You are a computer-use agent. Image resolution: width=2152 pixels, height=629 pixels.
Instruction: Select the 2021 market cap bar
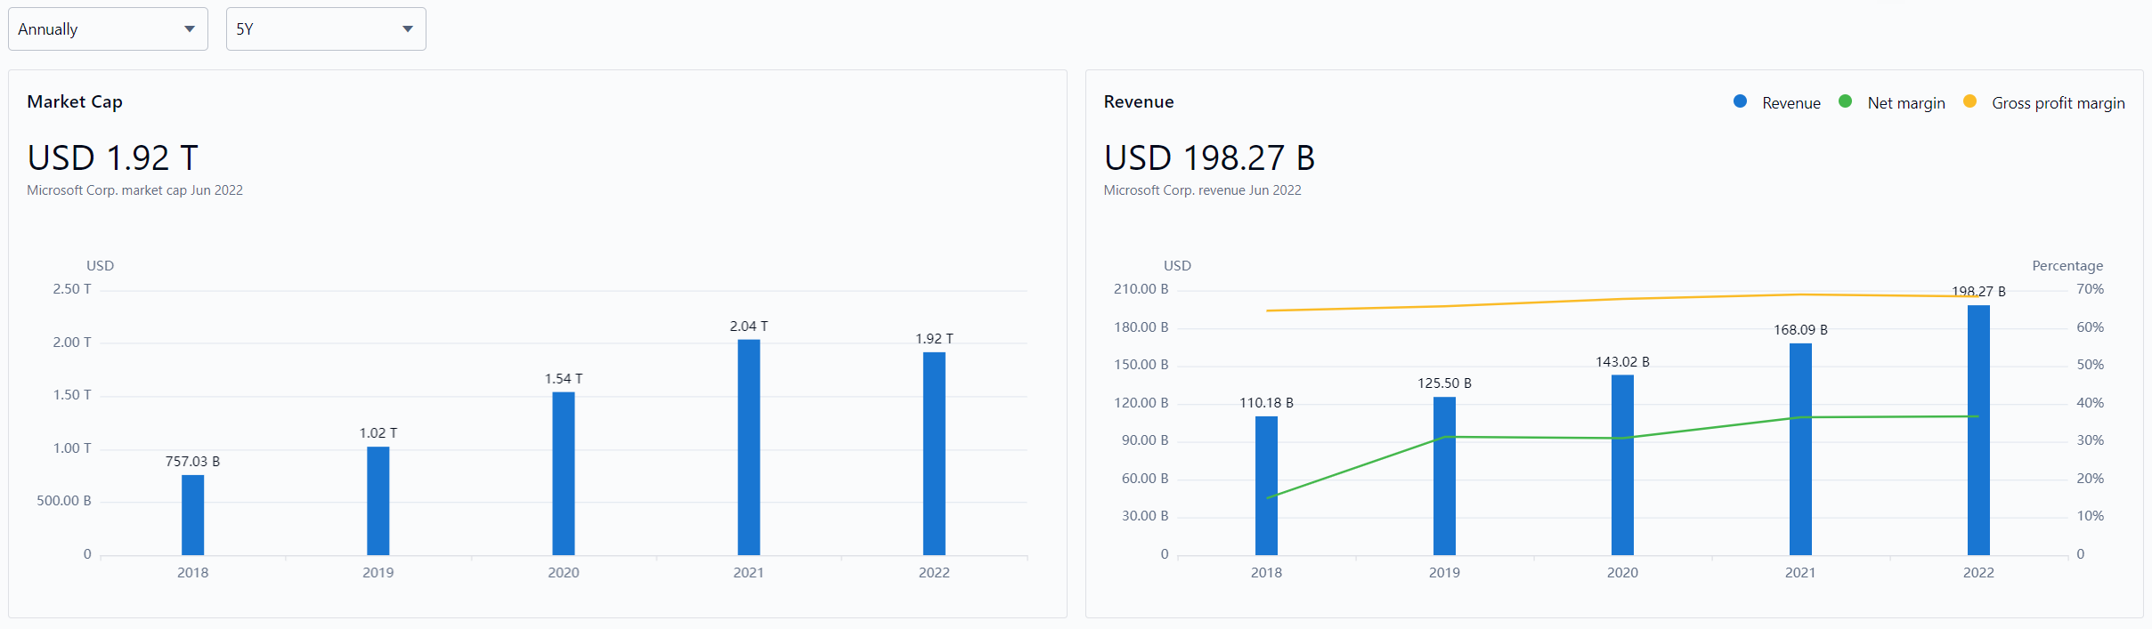749,448
